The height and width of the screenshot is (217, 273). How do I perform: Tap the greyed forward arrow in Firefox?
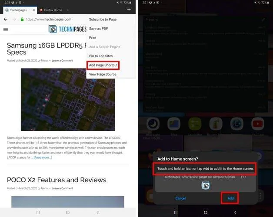coord(14,19)
